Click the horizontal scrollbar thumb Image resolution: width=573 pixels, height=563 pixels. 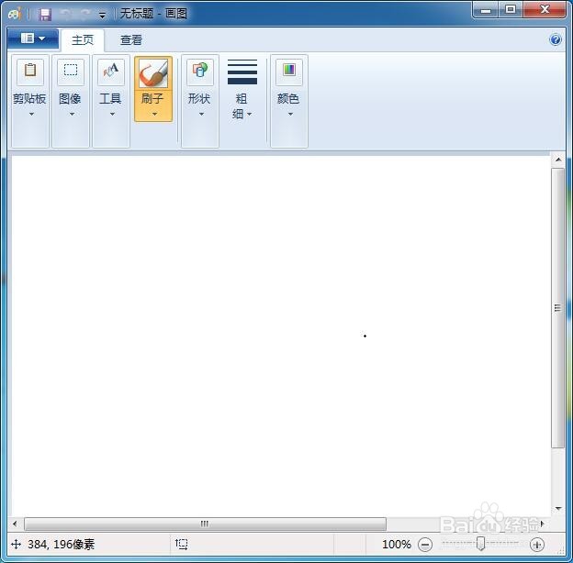(x=205, y=524)
